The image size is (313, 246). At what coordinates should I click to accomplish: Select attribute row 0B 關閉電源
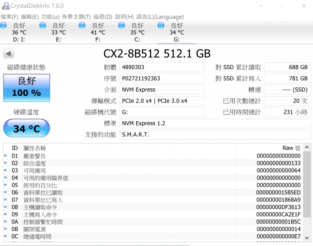[x=153, y=229]
